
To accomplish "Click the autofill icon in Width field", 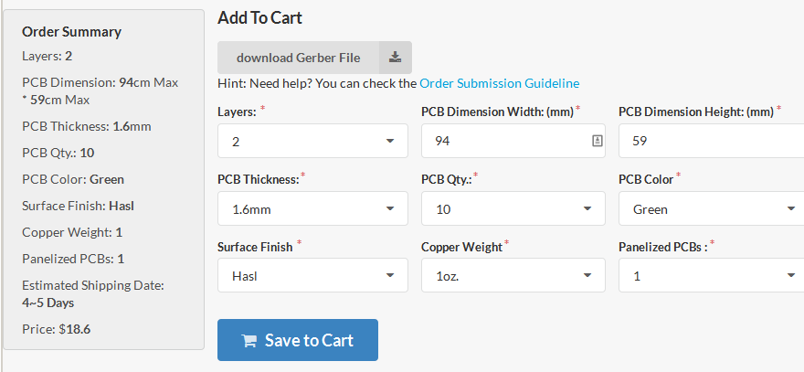I will tap(598, 141).
